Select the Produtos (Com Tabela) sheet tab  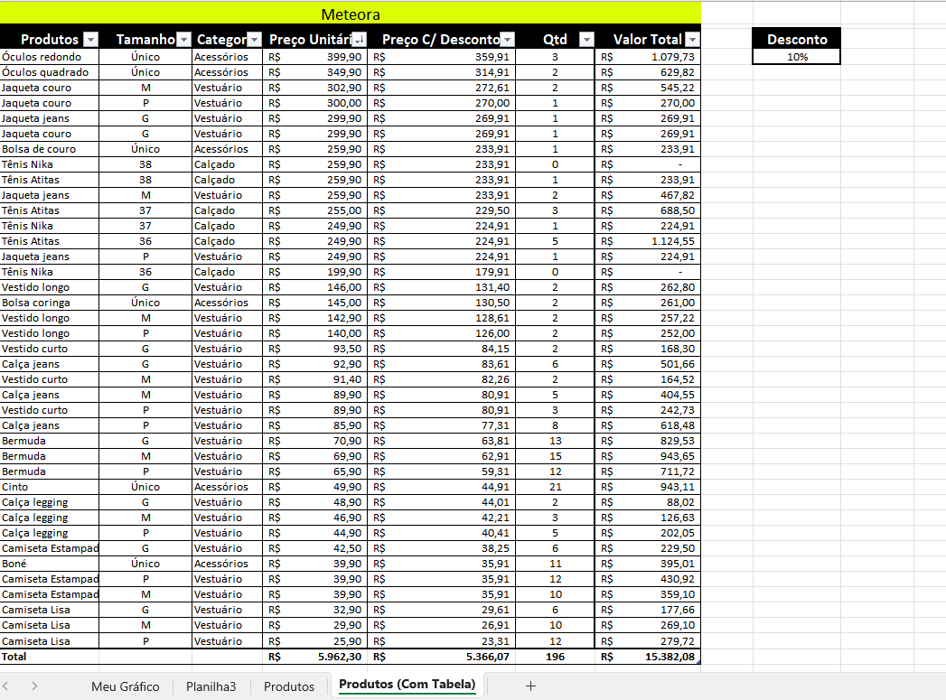pos(407,685)
